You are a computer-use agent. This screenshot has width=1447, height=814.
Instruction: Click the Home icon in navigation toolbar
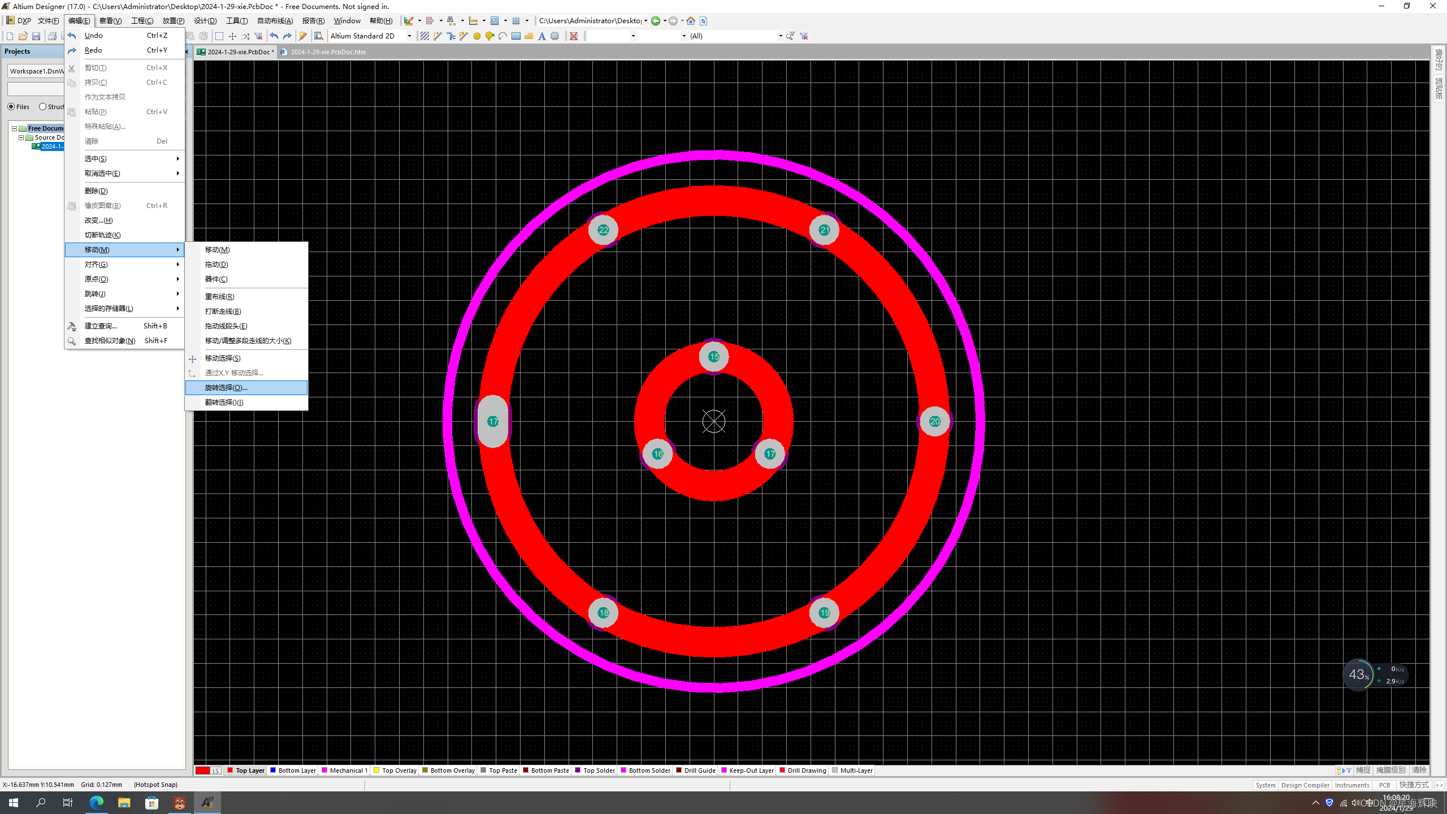[690, 21]
